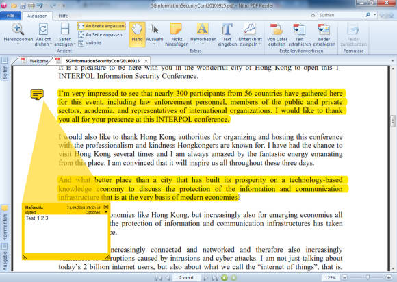Go to first page button
This screenshot has width=397, height=282.
point(159,278)
